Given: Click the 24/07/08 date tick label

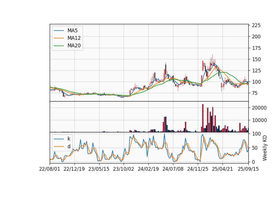Looking at the screenshot, I should 173,169.
